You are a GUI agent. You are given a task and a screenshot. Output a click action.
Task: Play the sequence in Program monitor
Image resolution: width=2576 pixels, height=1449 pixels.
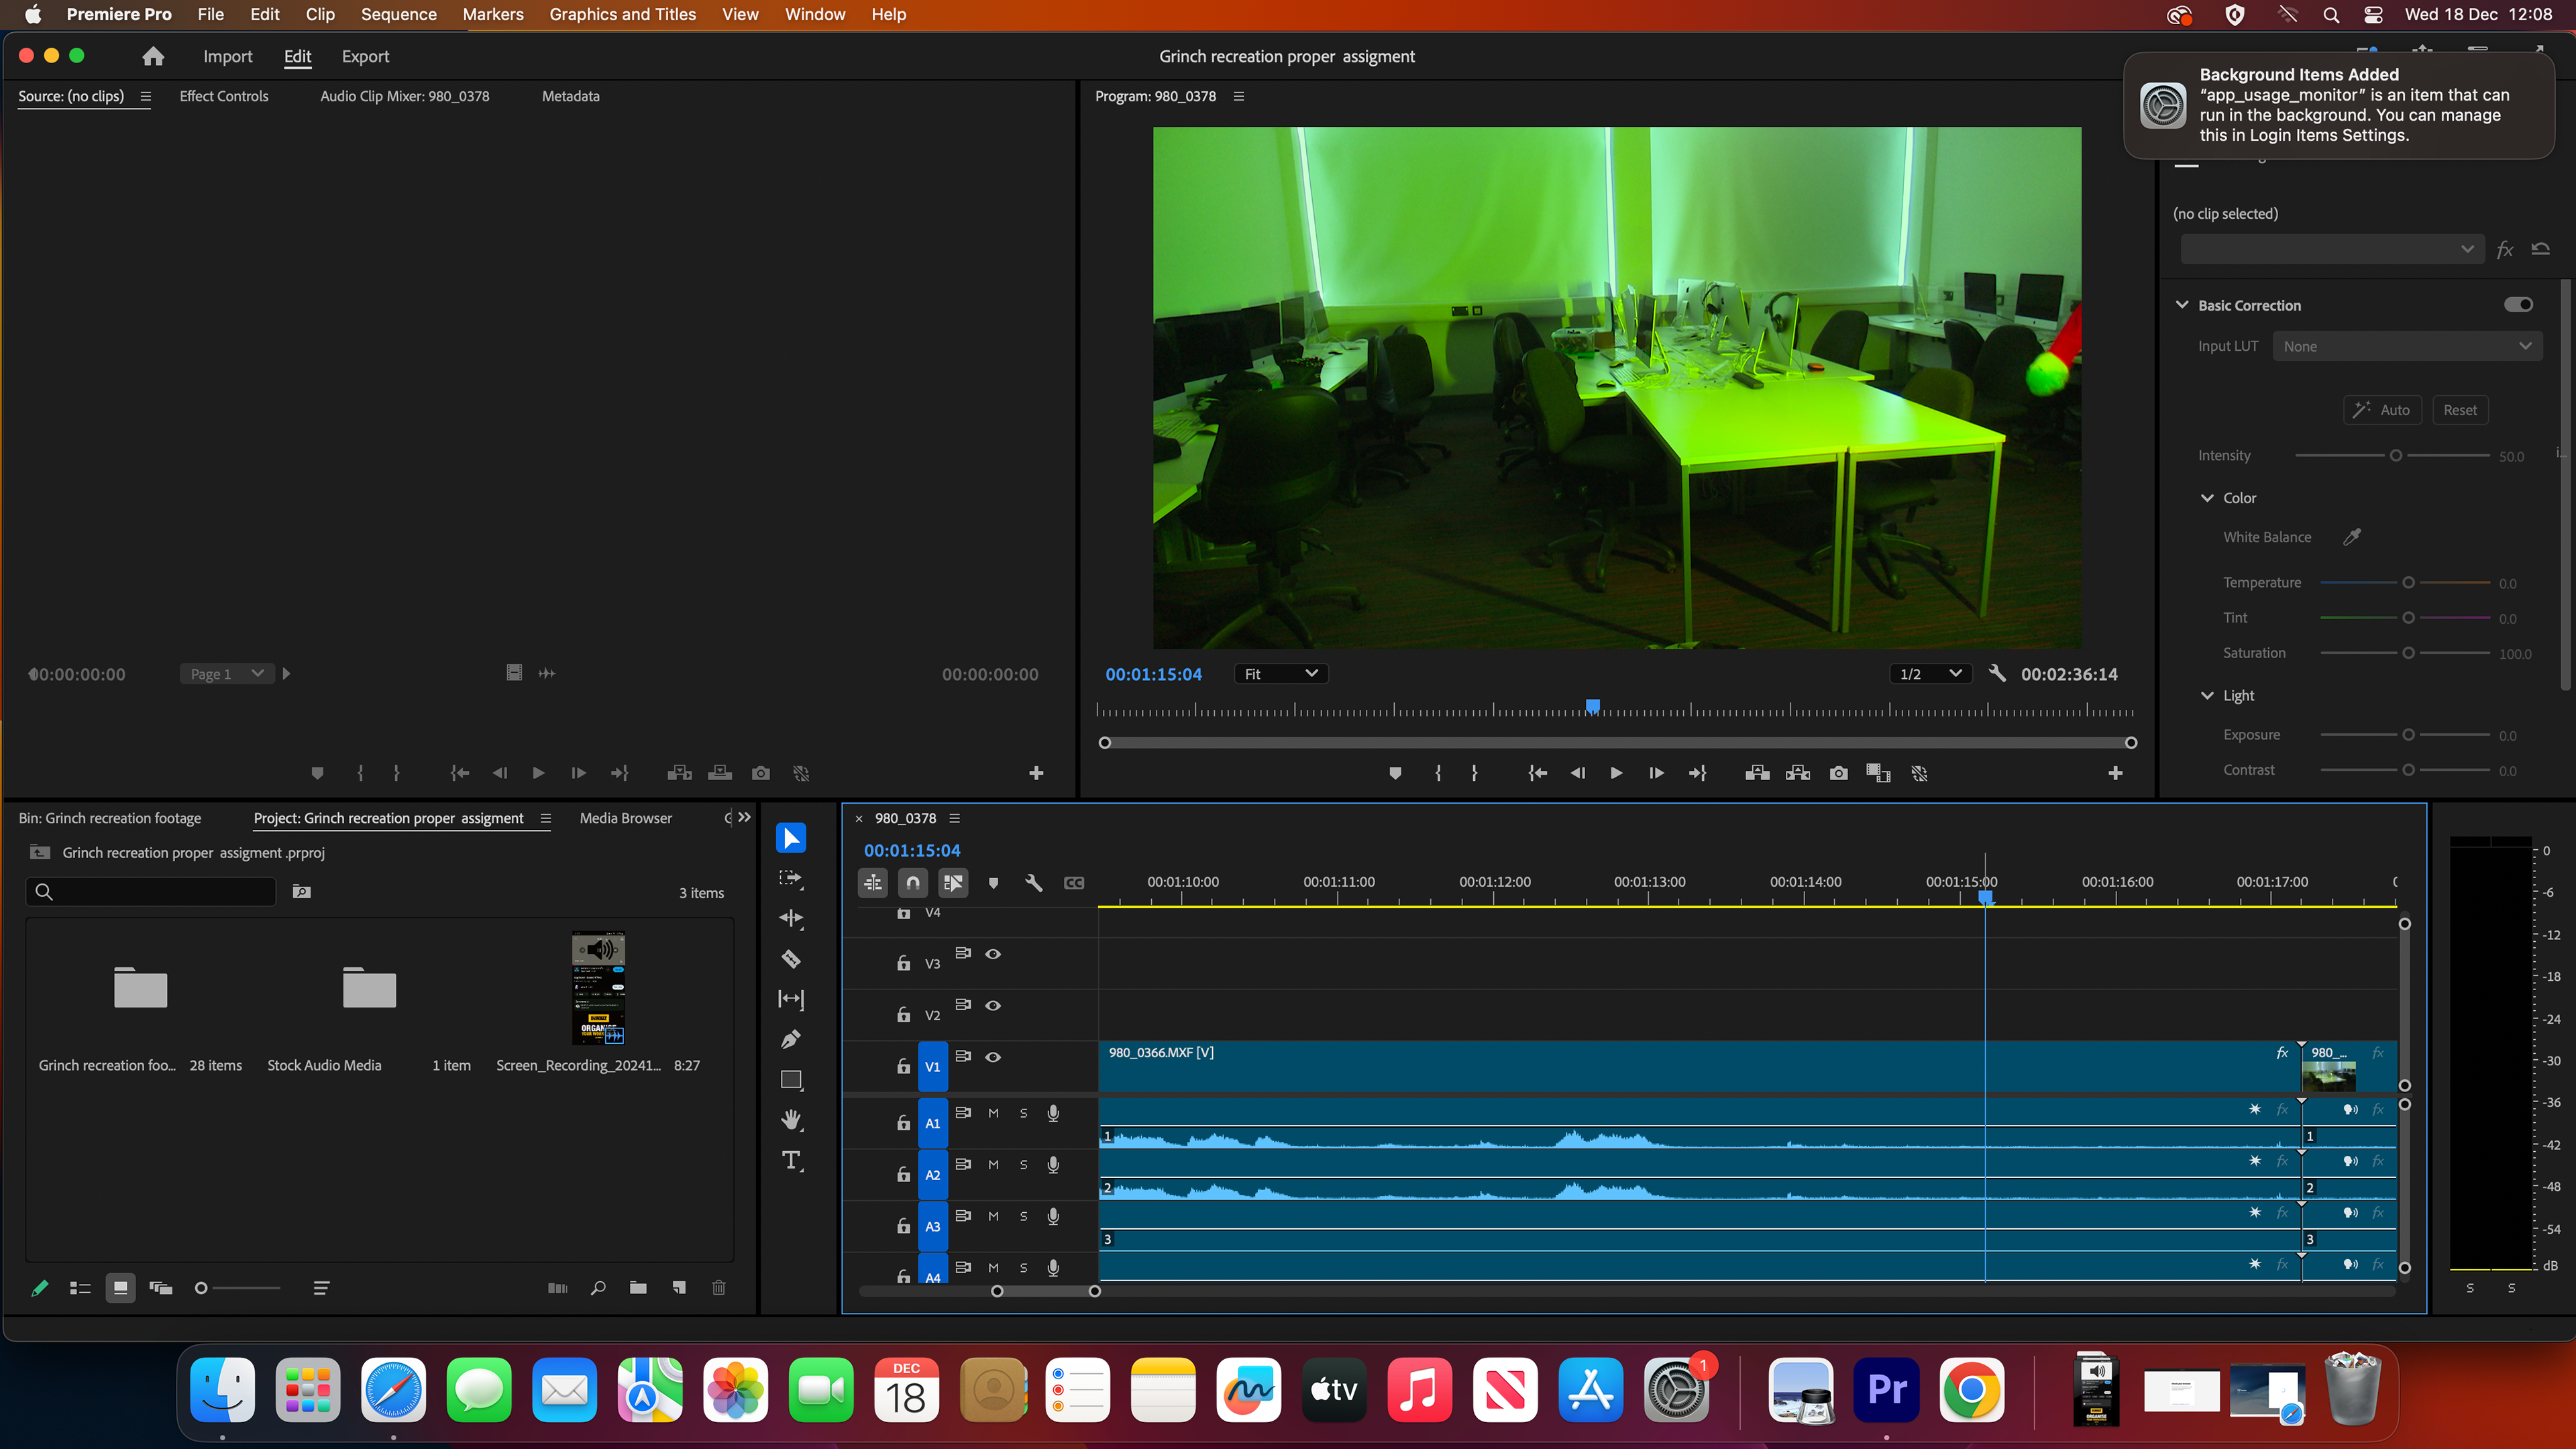1616,773
